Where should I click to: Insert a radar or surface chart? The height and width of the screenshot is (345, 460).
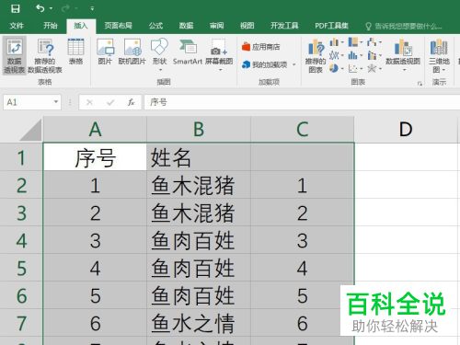374,68
